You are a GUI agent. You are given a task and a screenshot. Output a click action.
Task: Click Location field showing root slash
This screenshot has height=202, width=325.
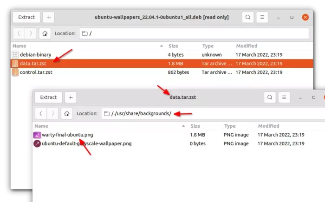pos(194,33)
